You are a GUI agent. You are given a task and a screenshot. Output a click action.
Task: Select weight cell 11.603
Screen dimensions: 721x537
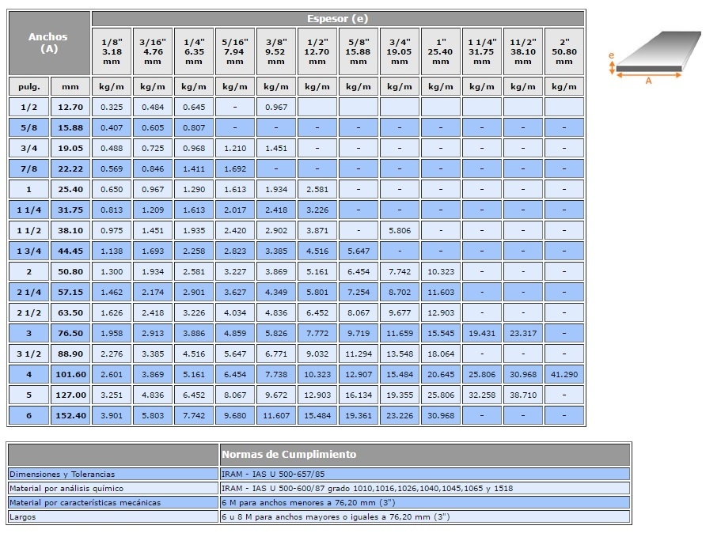click(x=441, y=292)
